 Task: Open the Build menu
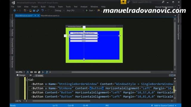point(43,7)
